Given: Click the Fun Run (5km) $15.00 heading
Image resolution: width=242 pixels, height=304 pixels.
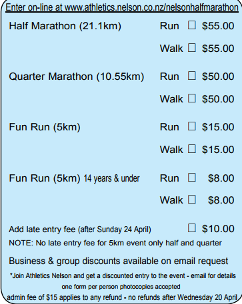Looking at the screenshot, I should click(45, 127).
